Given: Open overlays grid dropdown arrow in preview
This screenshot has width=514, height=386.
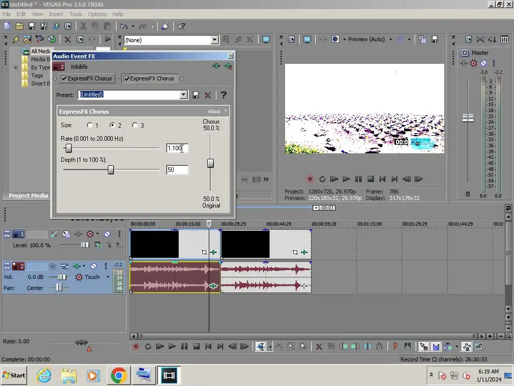Looking at the screenshot, I should tap(409, 39).
